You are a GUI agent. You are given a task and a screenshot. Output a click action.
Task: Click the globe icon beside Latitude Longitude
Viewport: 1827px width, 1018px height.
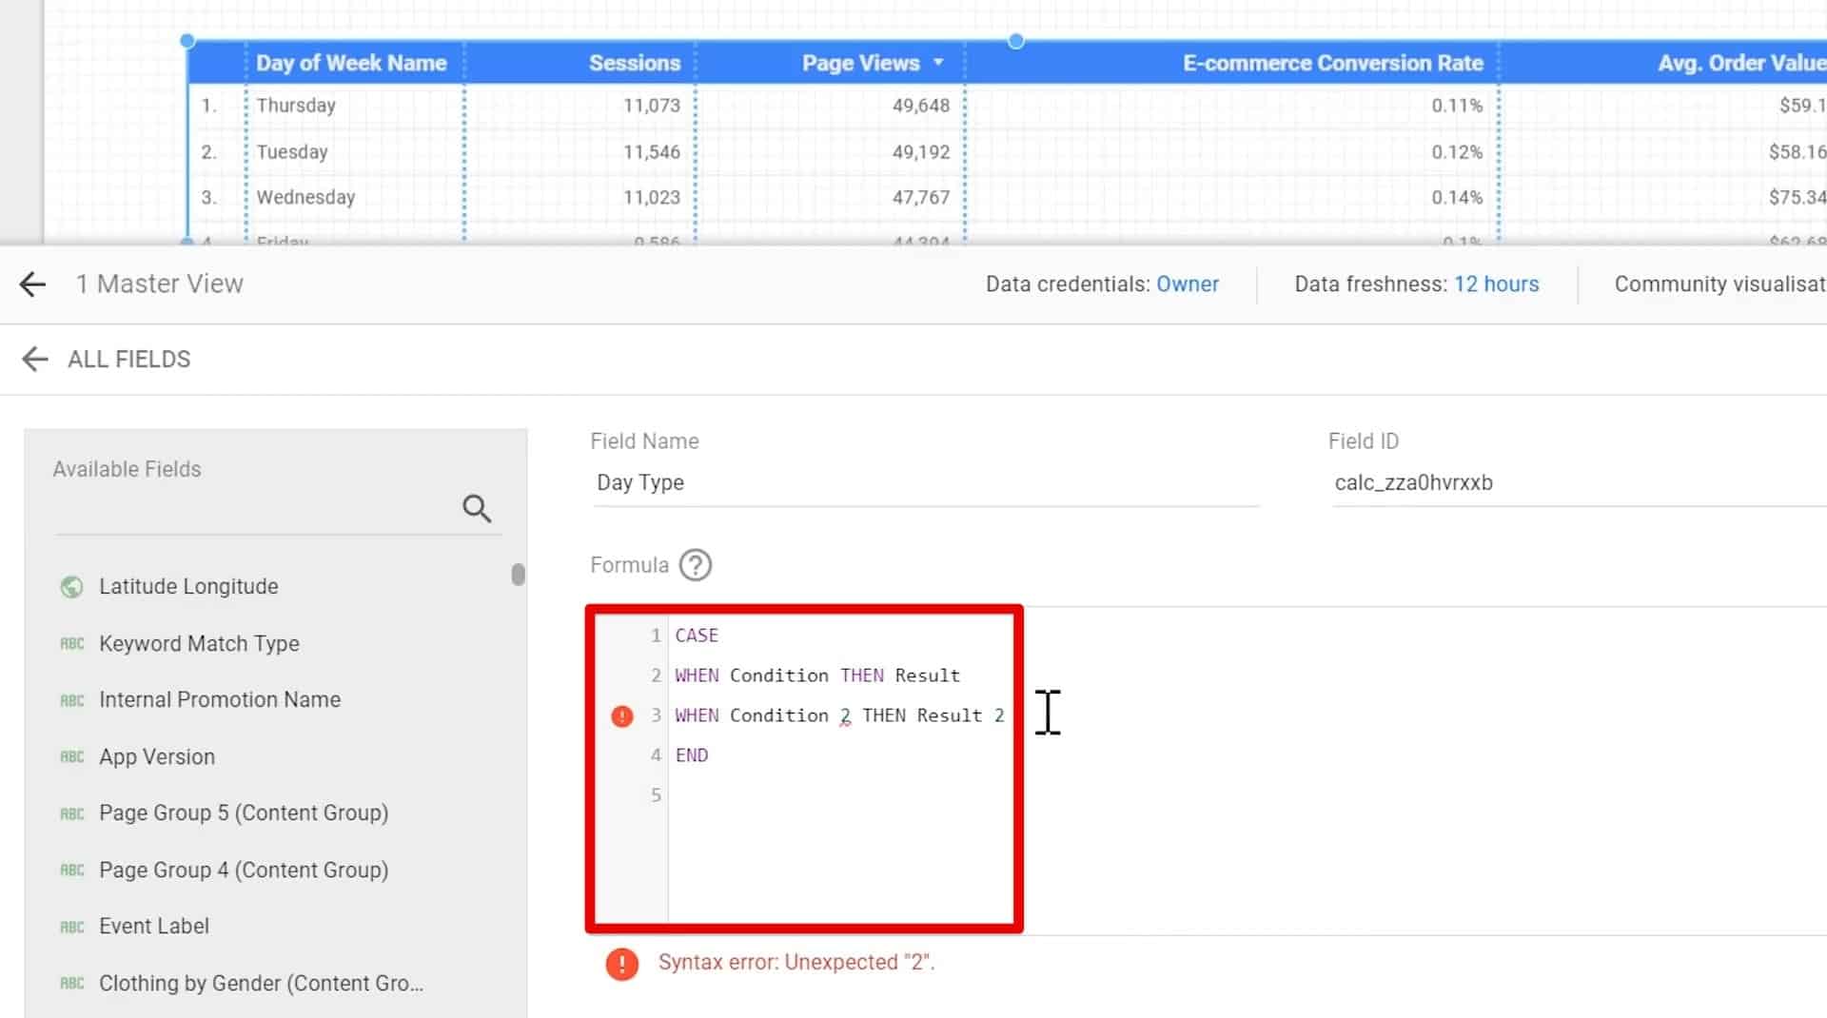(72, 586)
